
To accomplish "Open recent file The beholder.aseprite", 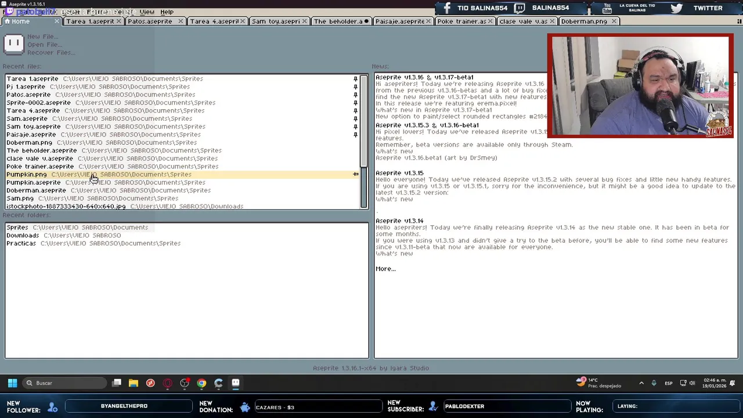I will [x=182, y=150].
